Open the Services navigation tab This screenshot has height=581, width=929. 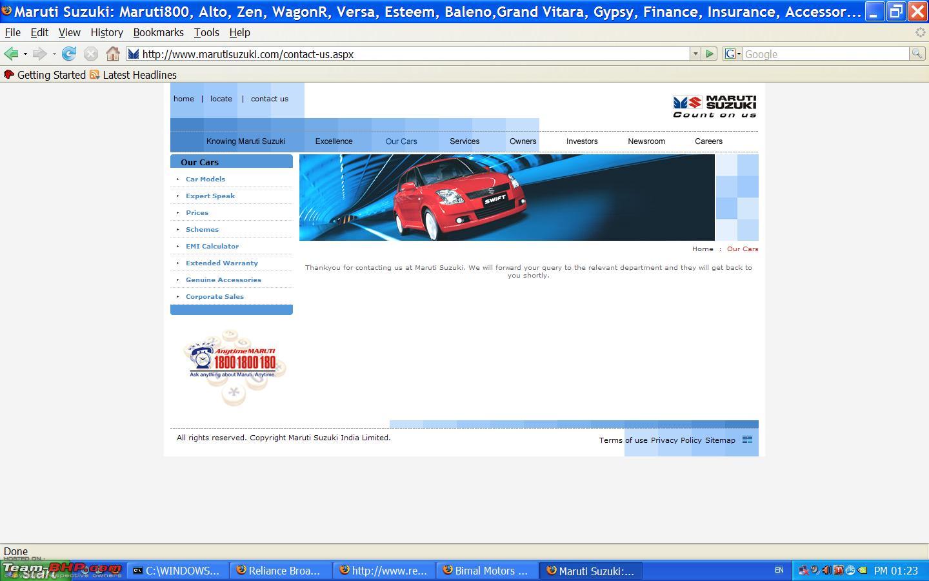[464, 141]
